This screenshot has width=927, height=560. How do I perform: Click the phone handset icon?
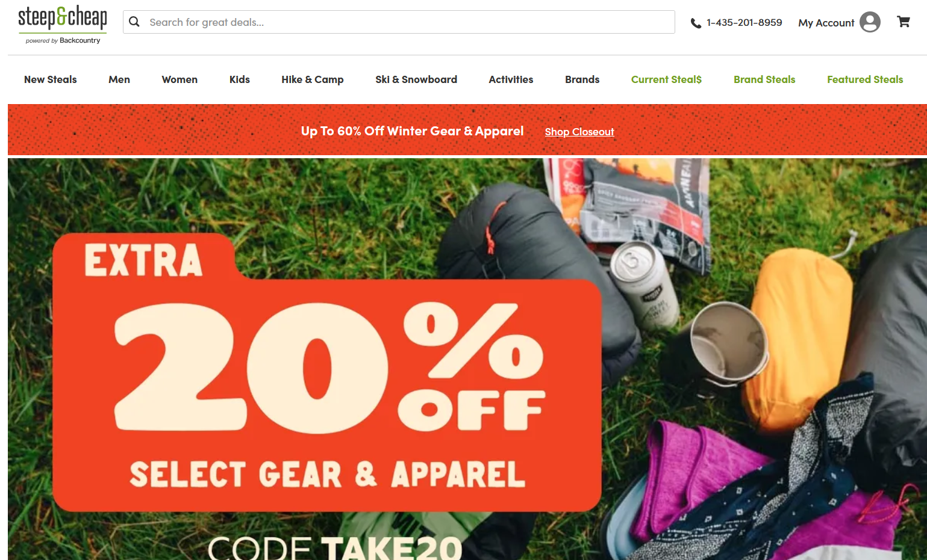tap(696, 23)
